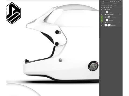Select the top-level group folder layer
Image resolution: width=129 pixels, height=96 pixels.
(105, 8)
